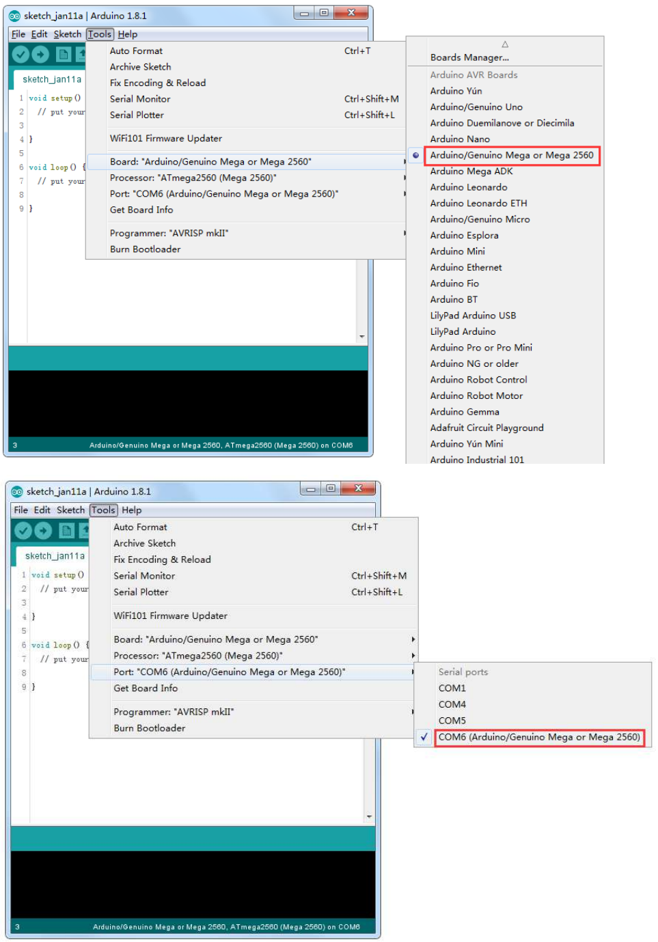Expand Port submenu in upper Tools menu
This screenshot has height=942, width=658.
coord(247,194)
